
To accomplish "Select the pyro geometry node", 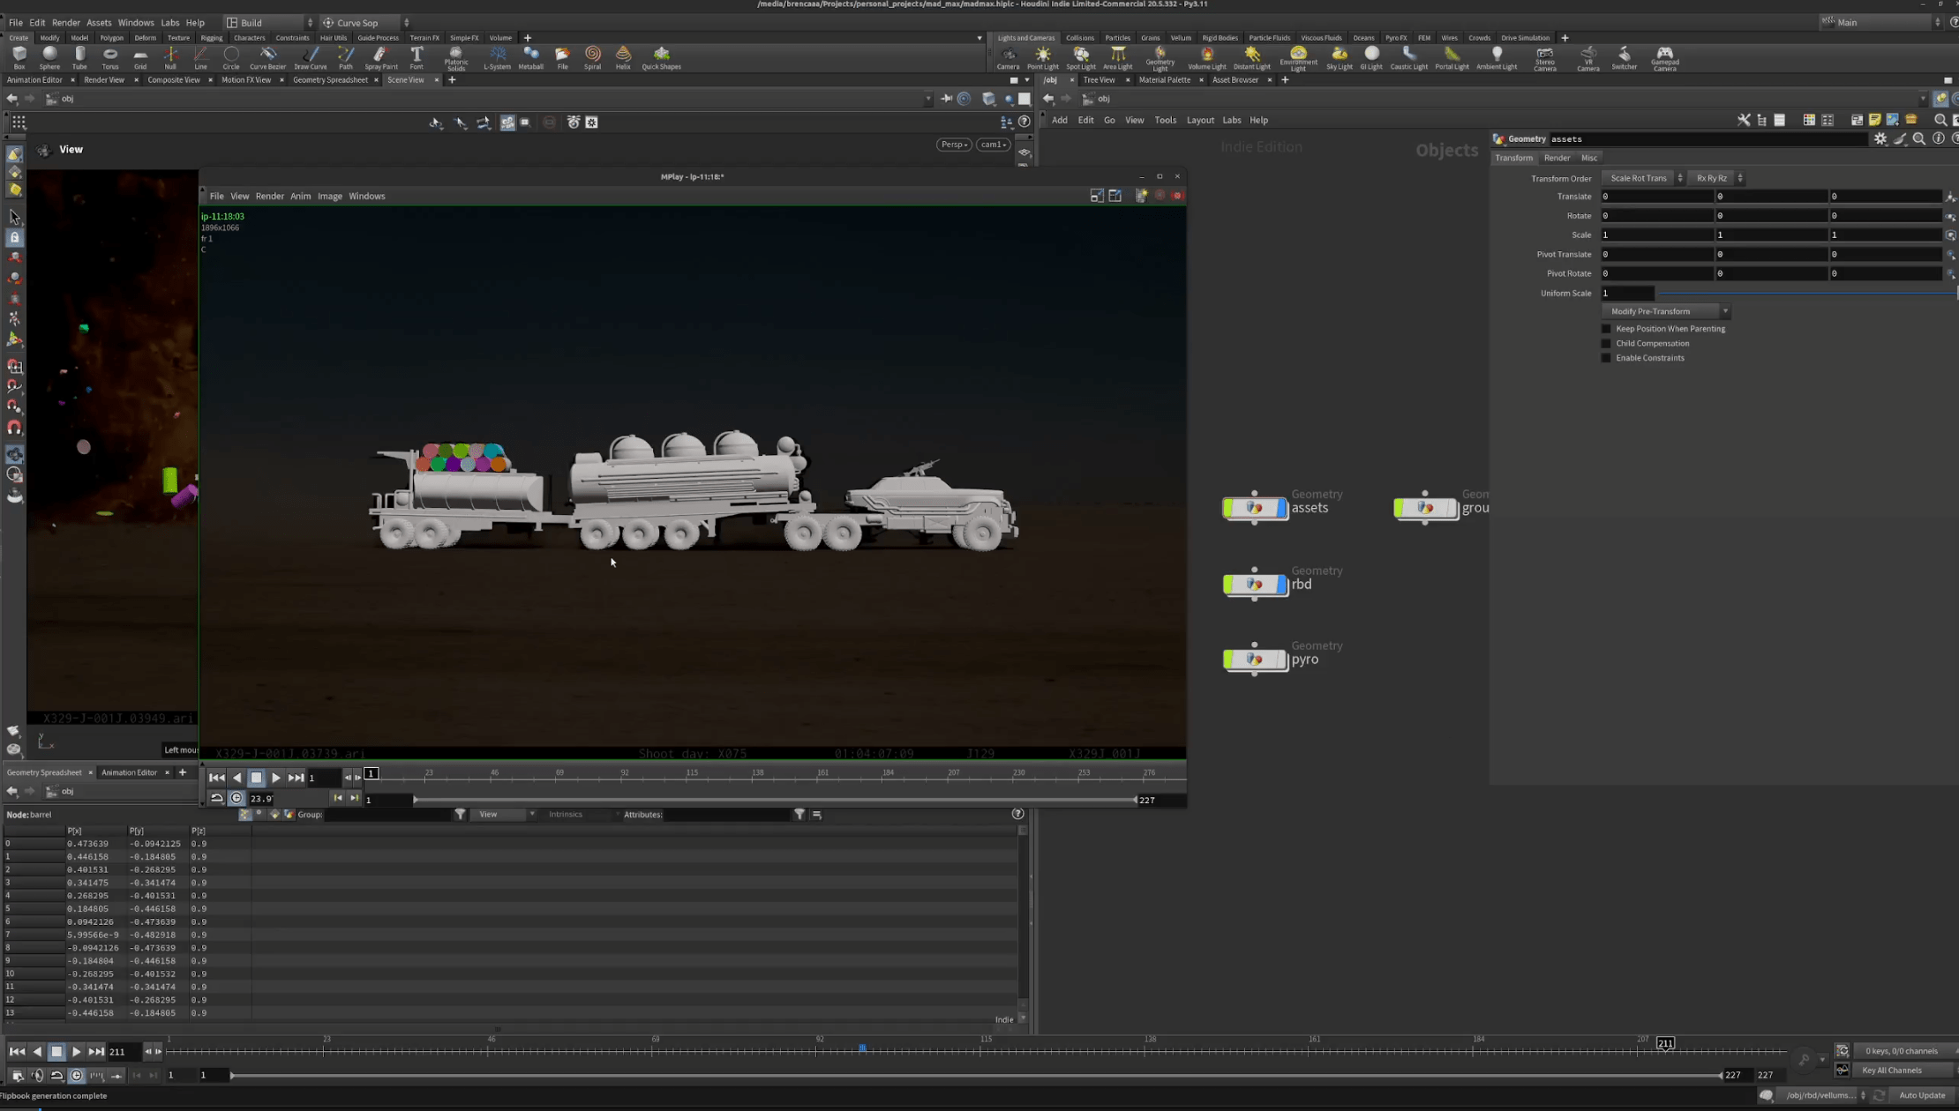I will tap(1254, 660).
